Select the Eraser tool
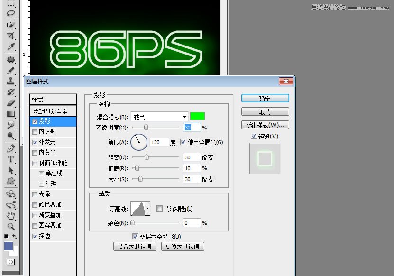 click(10, 103)
